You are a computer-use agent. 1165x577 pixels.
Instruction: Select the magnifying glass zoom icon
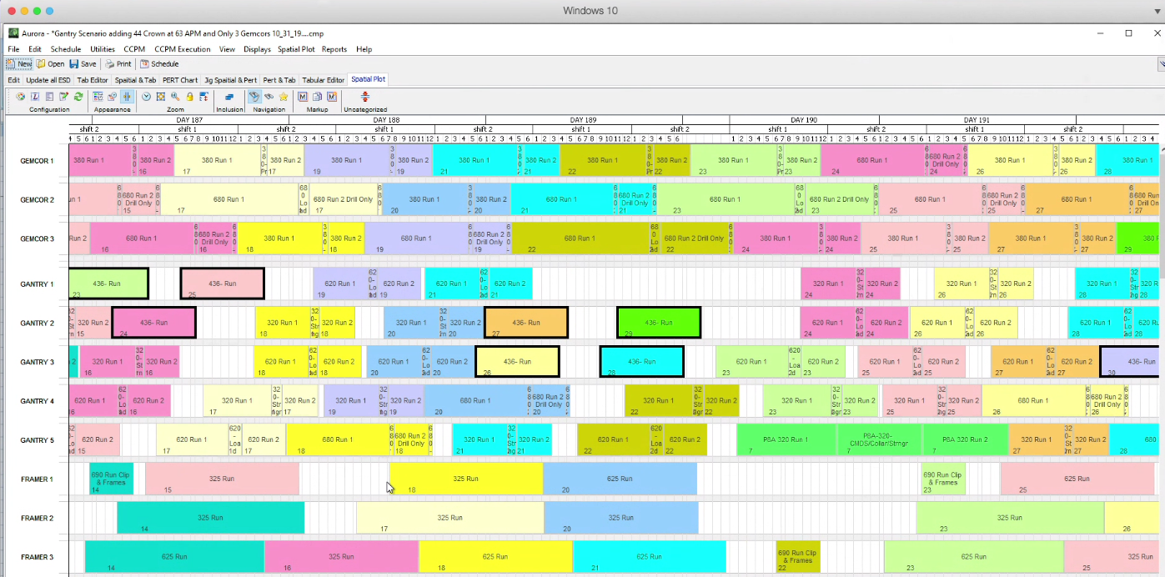(175, 97)
